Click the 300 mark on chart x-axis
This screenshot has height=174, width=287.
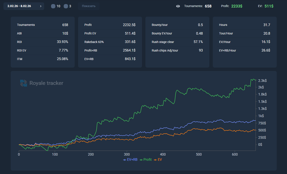click(x=127, y=154)
